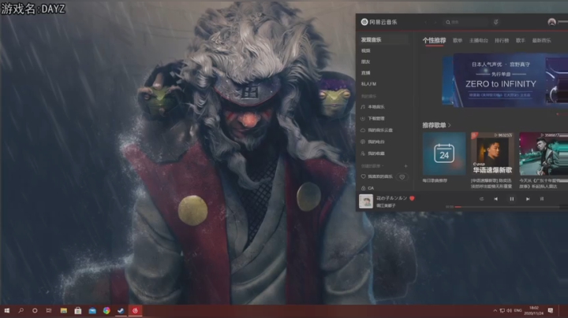The width and height of the screenshot is (568, 318).
Task: Click the search box in the music player
Action: click(466, 22)
